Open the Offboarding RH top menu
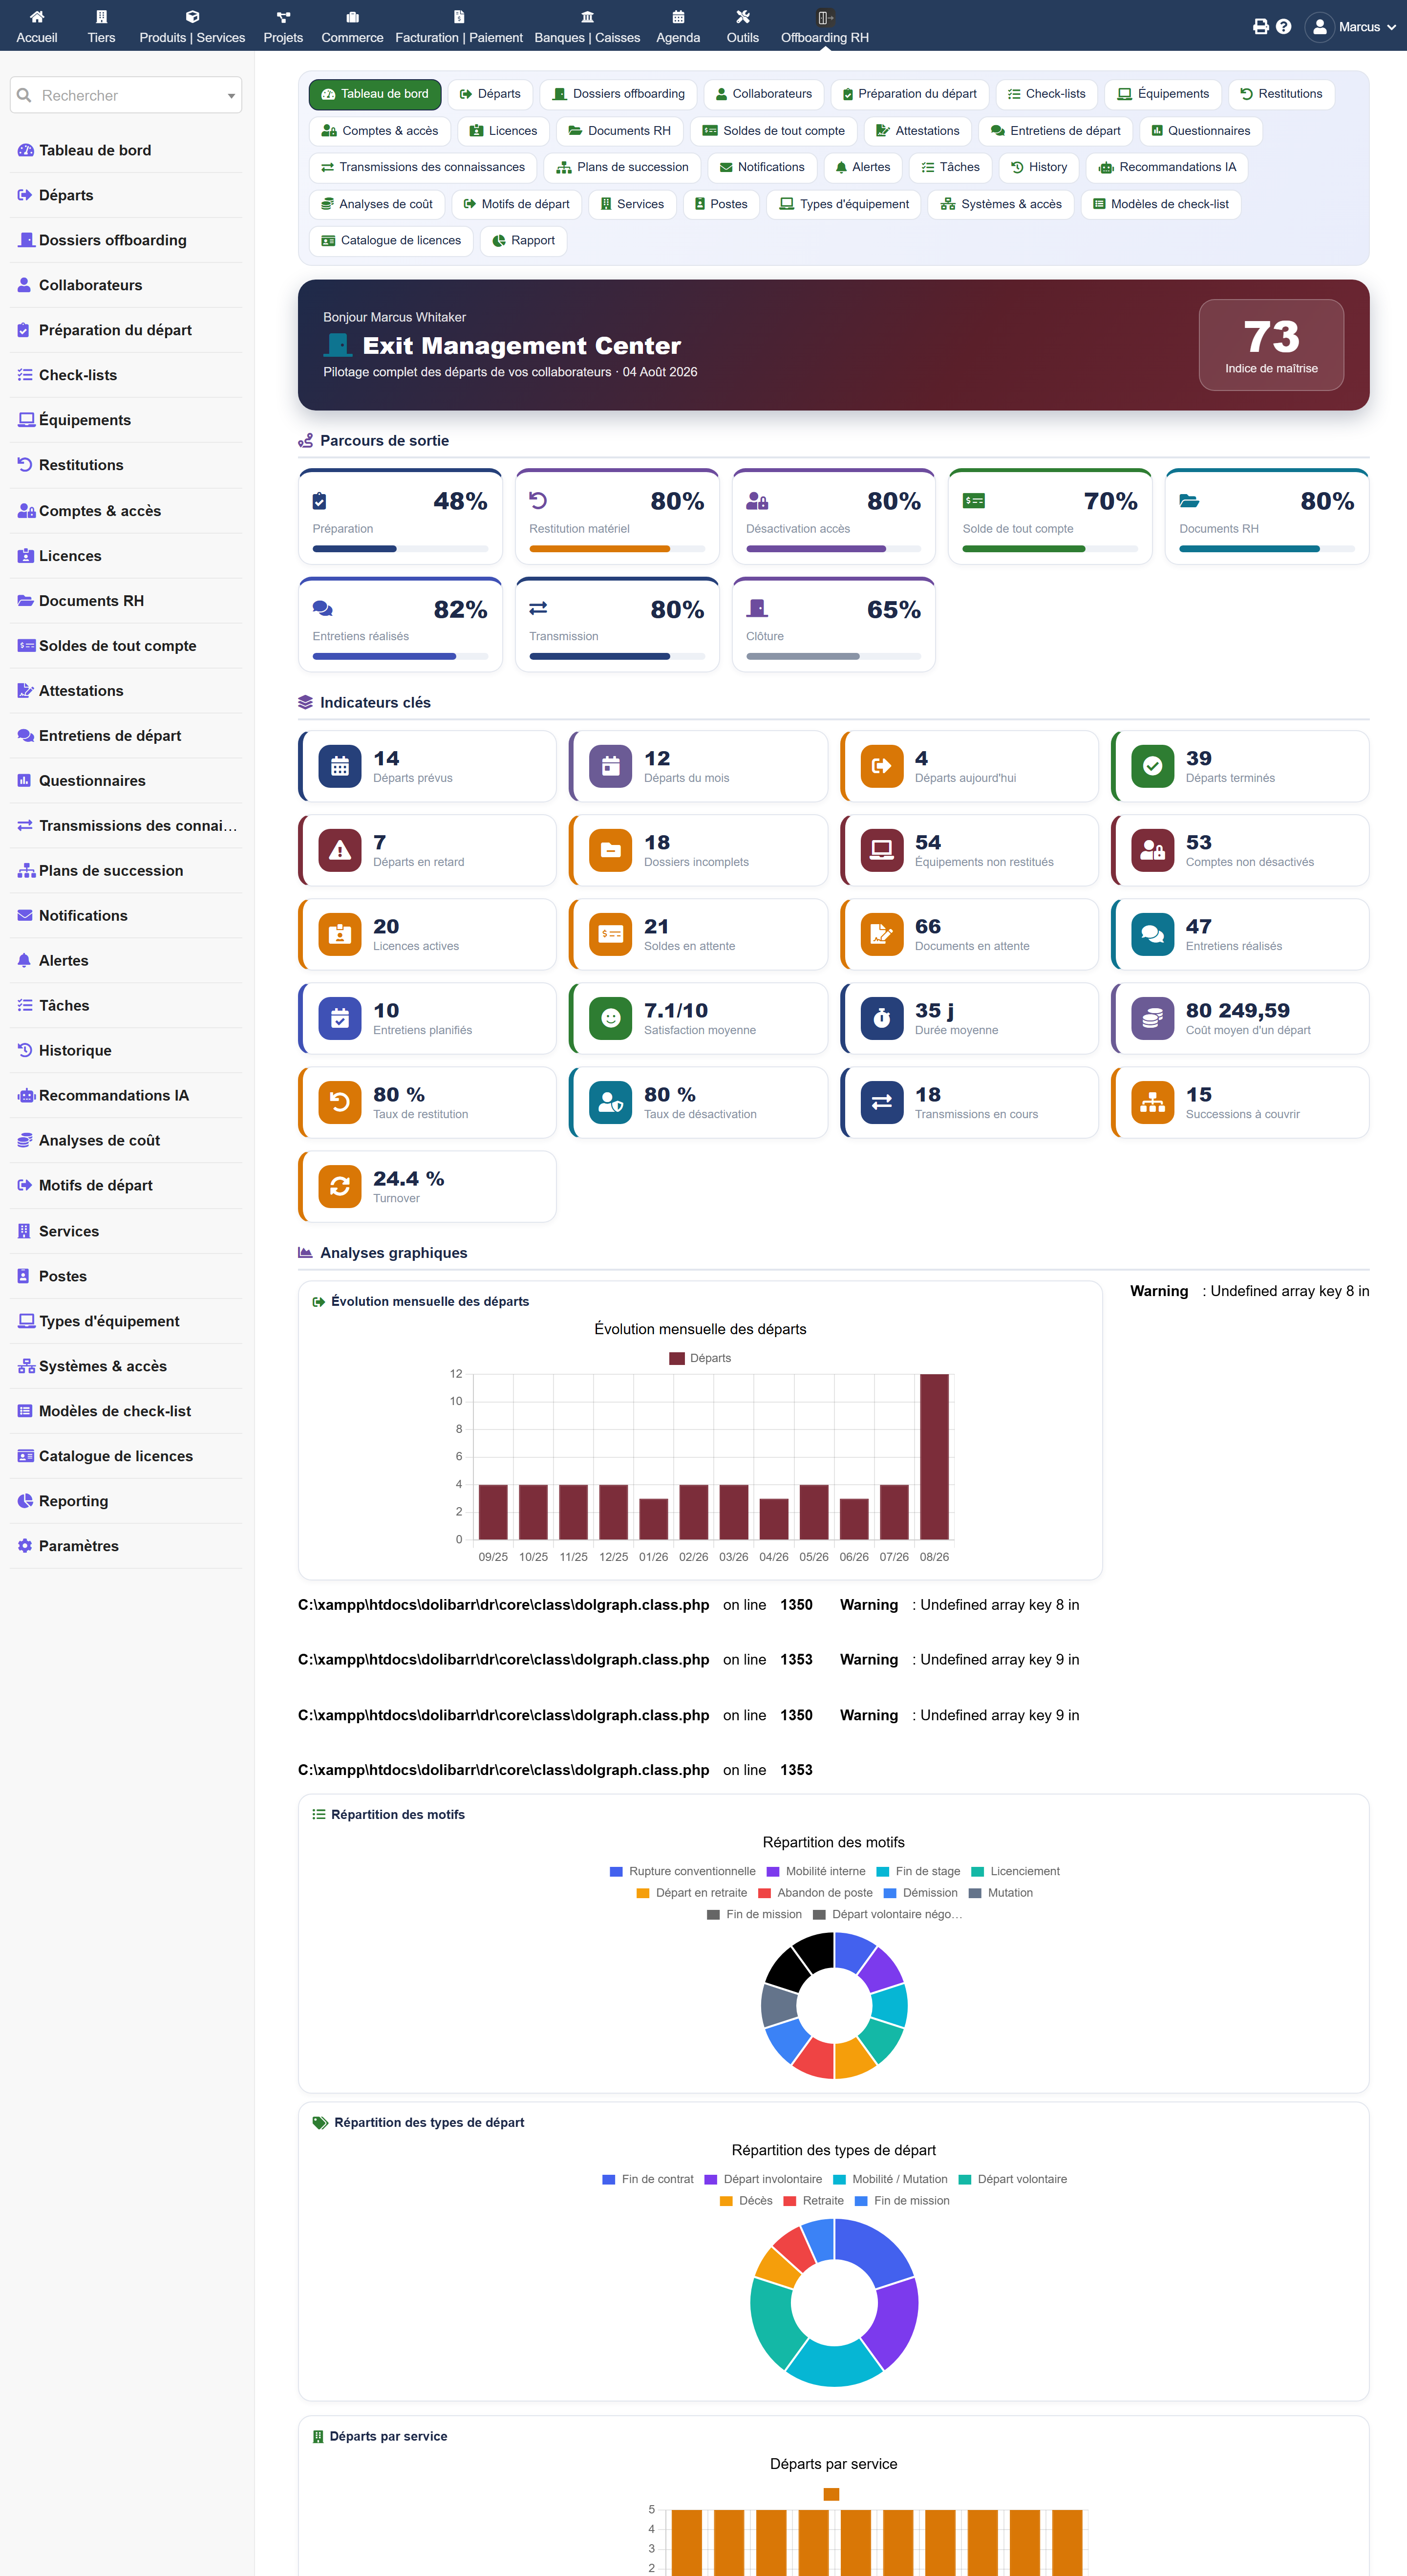 (824, 26)
